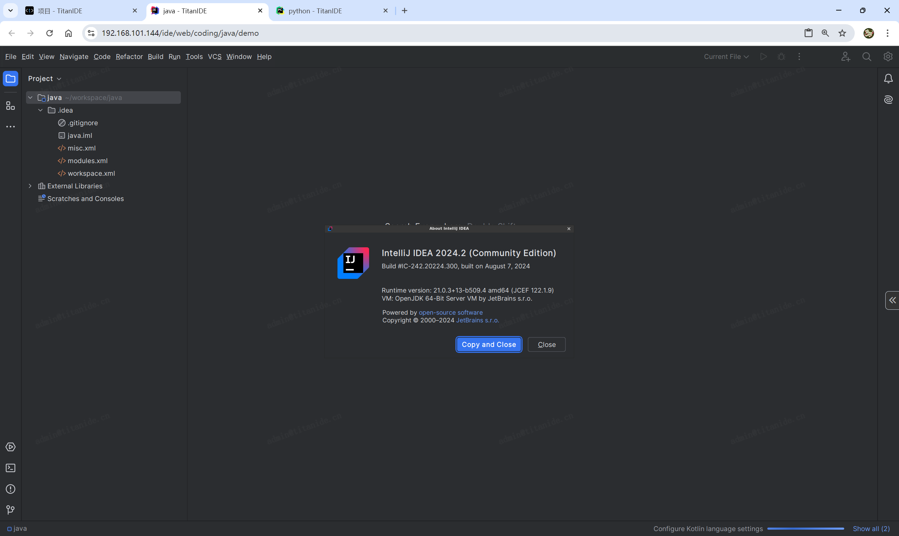The width and height of the screenshot is (899, 536).
Task: Click the Copy and Close button
Action: point(488,344)
